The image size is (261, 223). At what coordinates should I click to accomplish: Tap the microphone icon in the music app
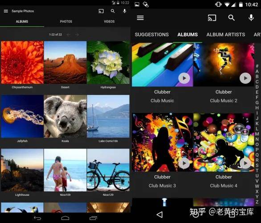click(251, 18)
